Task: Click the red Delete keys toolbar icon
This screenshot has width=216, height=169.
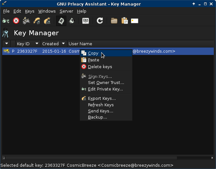Action: pos(16,21)
